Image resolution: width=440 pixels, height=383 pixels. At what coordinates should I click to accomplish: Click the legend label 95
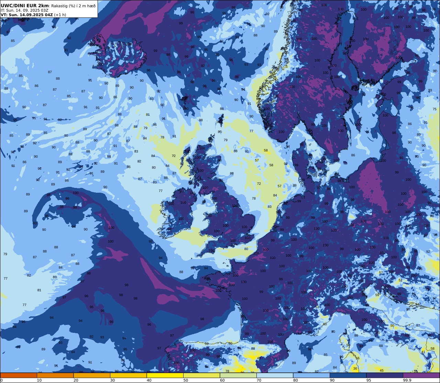coord(368,380)
